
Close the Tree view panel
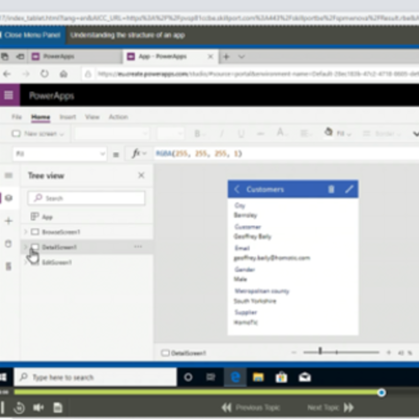tap(141, 175)
